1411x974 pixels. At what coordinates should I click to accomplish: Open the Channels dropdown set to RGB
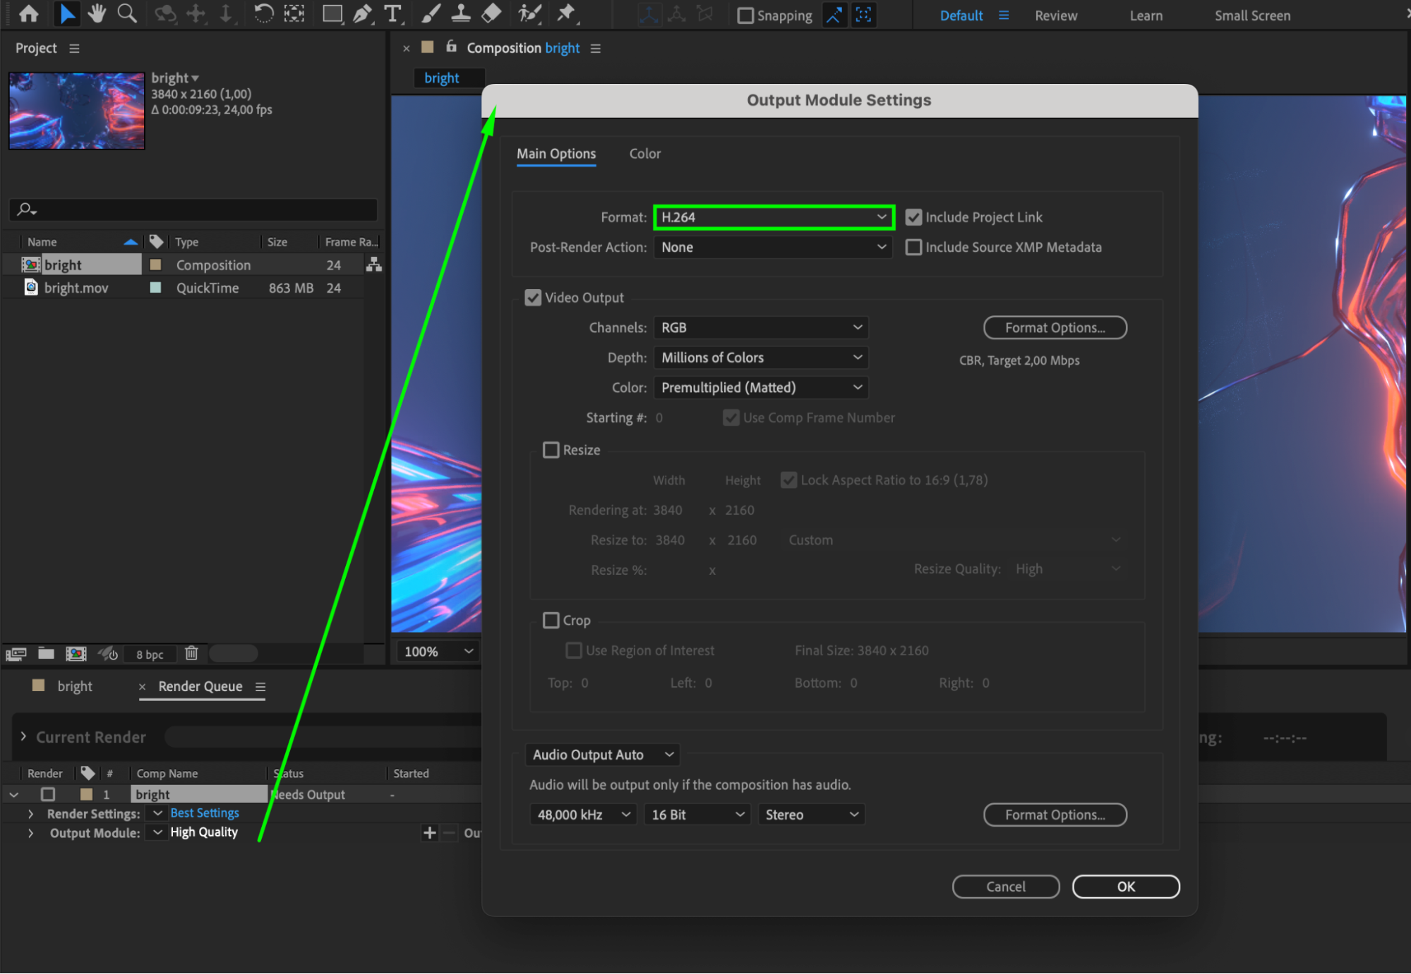pyautogui.click(x=760, y=328)
